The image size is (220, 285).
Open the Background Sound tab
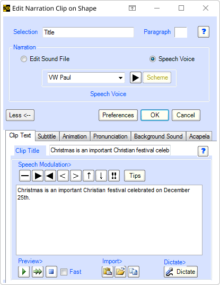click(x=159, y=136)
